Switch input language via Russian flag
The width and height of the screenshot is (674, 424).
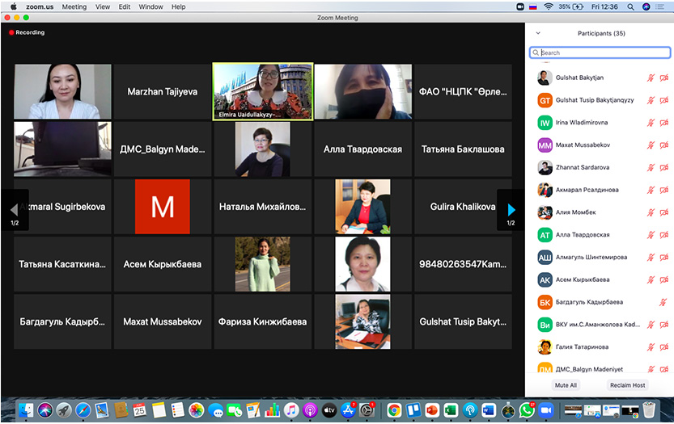point(533,6)
